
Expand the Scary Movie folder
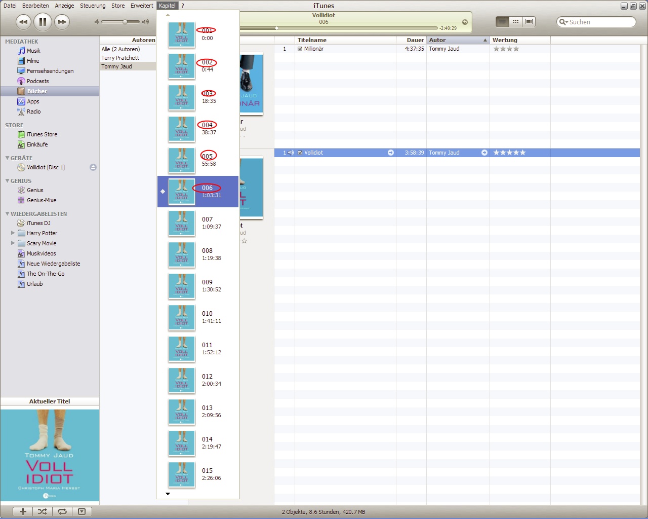coord(13,243)
